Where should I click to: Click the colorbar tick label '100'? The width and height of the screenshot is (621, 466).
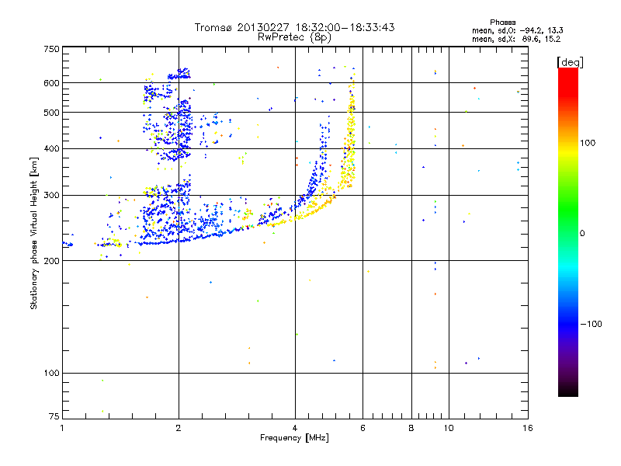[588, 143]
